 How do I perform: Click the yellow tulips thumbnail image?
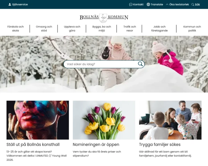pos(104,120)
